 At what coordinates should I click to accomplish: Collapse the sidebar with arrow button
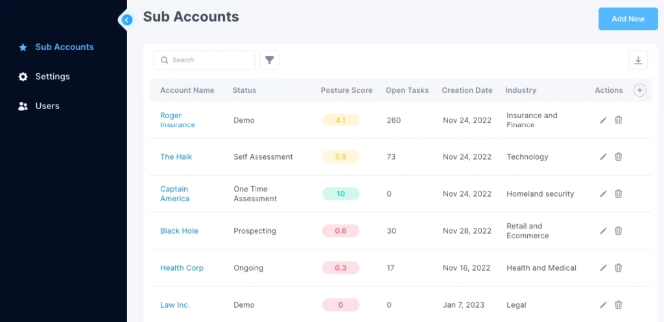(x=127, y=19)
